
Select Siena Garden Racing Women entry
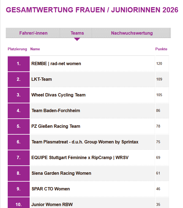click(61, 173)
